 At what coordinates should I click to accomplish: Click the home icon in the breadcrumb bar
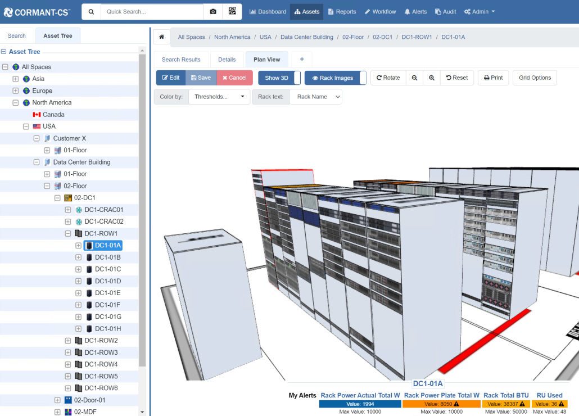pos(161,37)
